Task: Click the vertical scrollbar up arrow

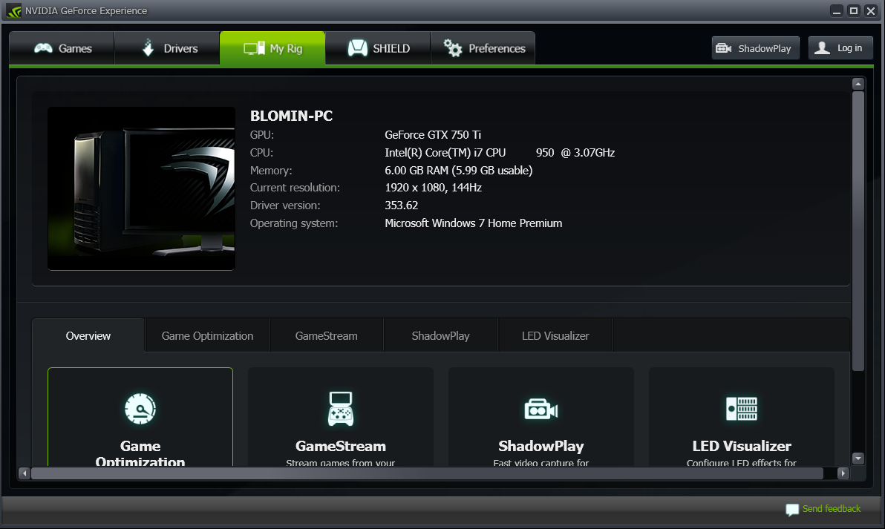Action: click(x=858, y=84)
